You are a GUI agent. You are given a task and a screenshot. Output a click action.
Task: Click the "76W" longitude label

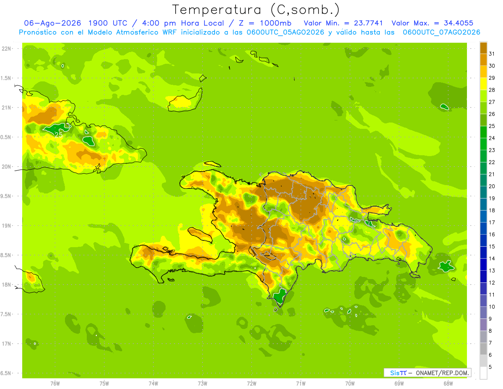[x=55, y=384]
